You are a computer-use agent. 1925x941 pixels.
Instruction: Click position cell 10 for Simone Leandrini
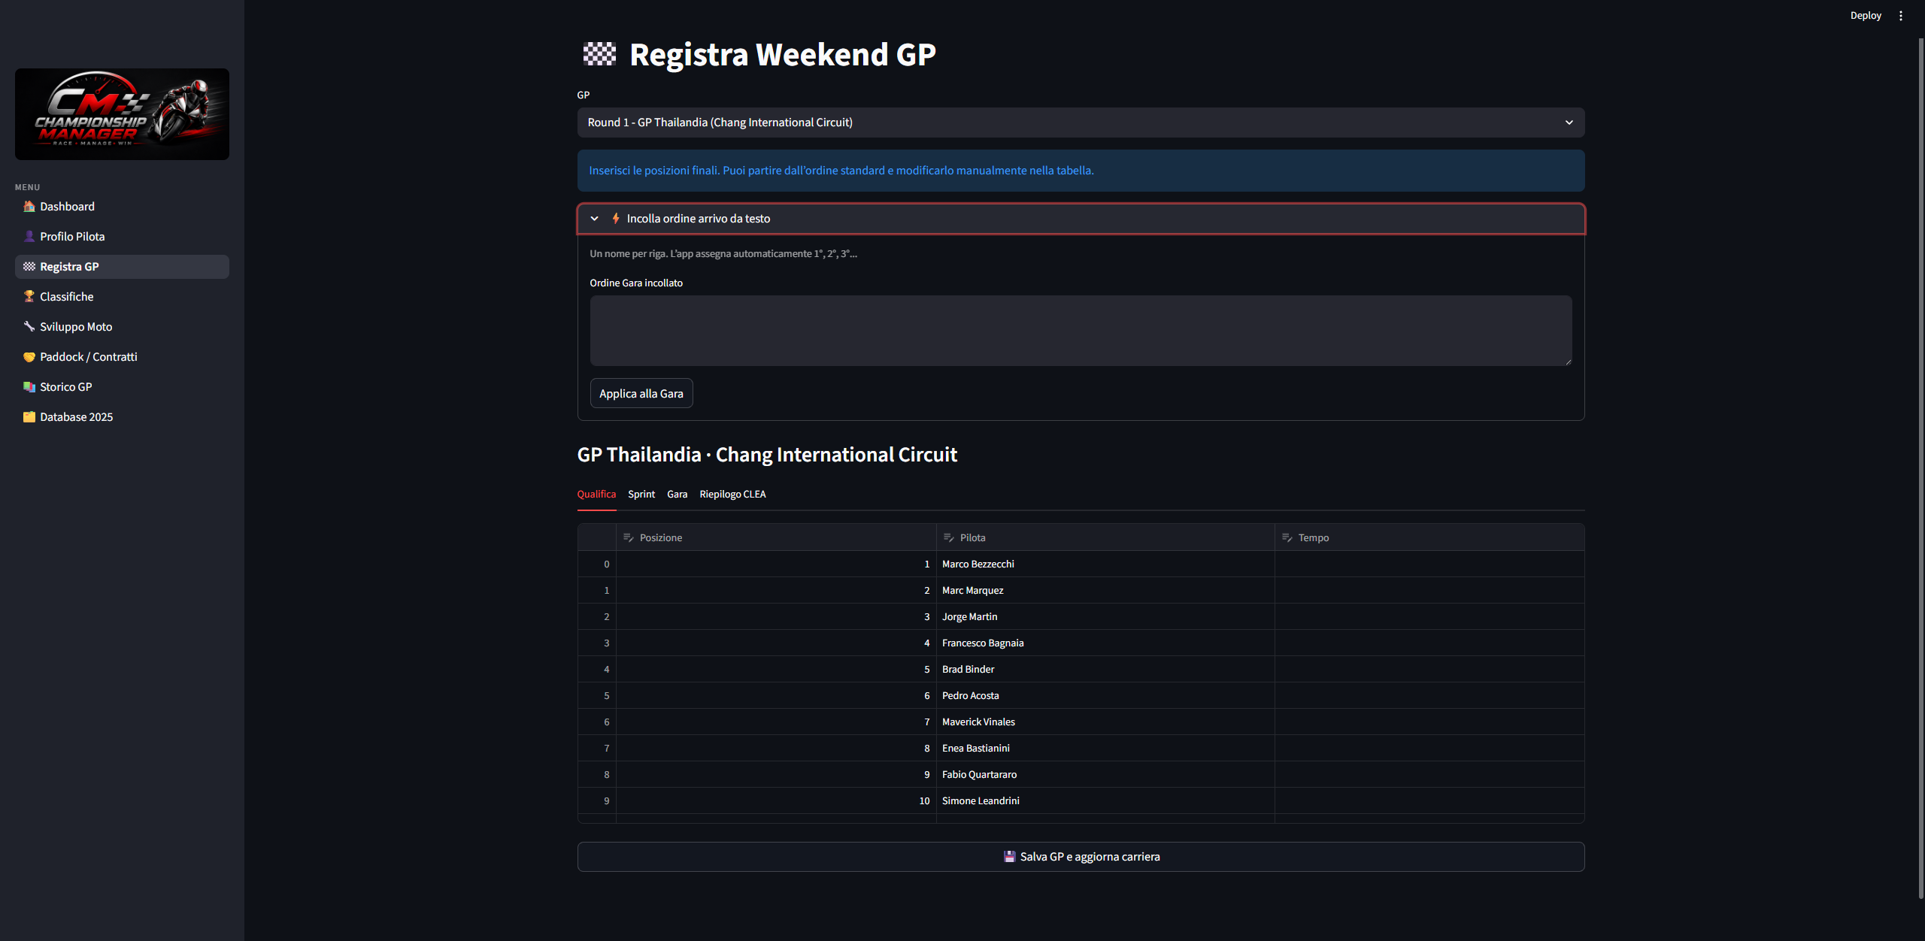(776, 800)
